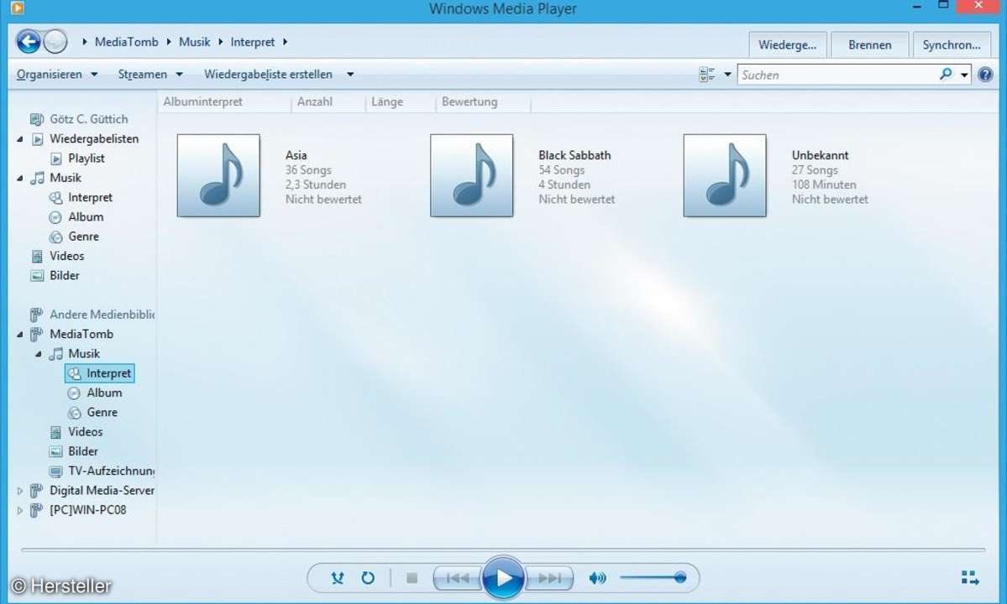Click Wiedergabeliste erstellen
1007x604 pixels.
(269, 75)
